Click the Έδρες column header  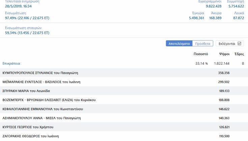click(239, 54)
